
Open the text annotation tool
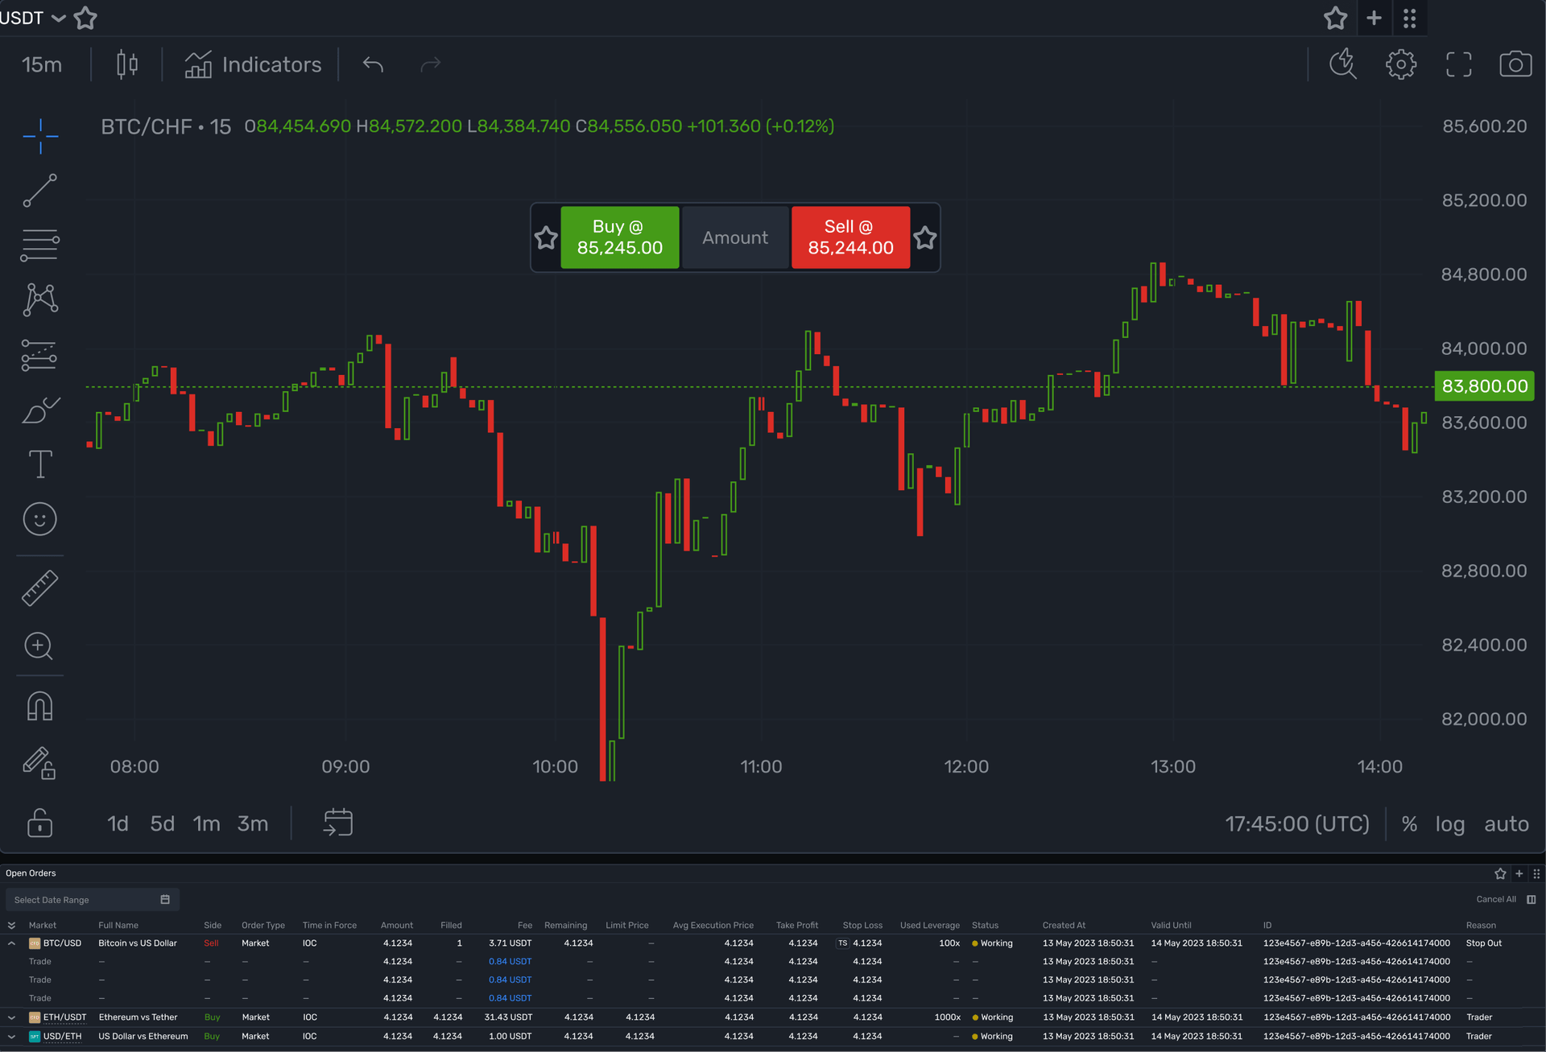click(40, 464)
